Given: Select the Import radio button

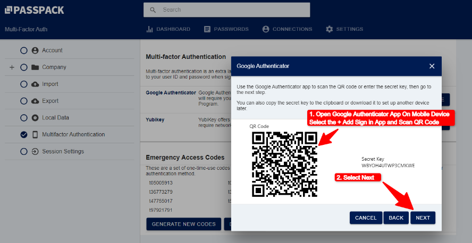Looking at the screenshot, I should pos(24,84).
